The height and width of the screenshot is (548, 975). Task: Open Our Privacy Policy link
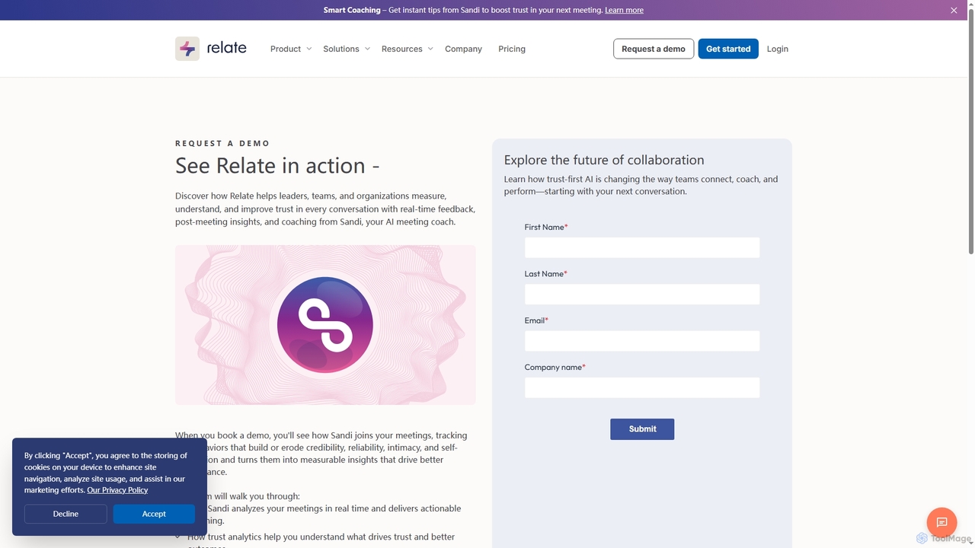(x=117, y=490)
